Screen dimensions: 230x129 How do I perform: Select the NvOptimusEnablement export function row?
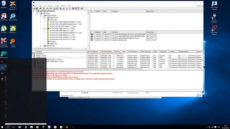click(123, 40)
